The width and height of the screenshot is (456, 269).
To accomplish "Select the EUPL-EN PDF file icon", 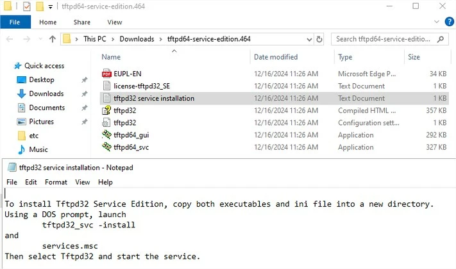I will coord(106,74).
